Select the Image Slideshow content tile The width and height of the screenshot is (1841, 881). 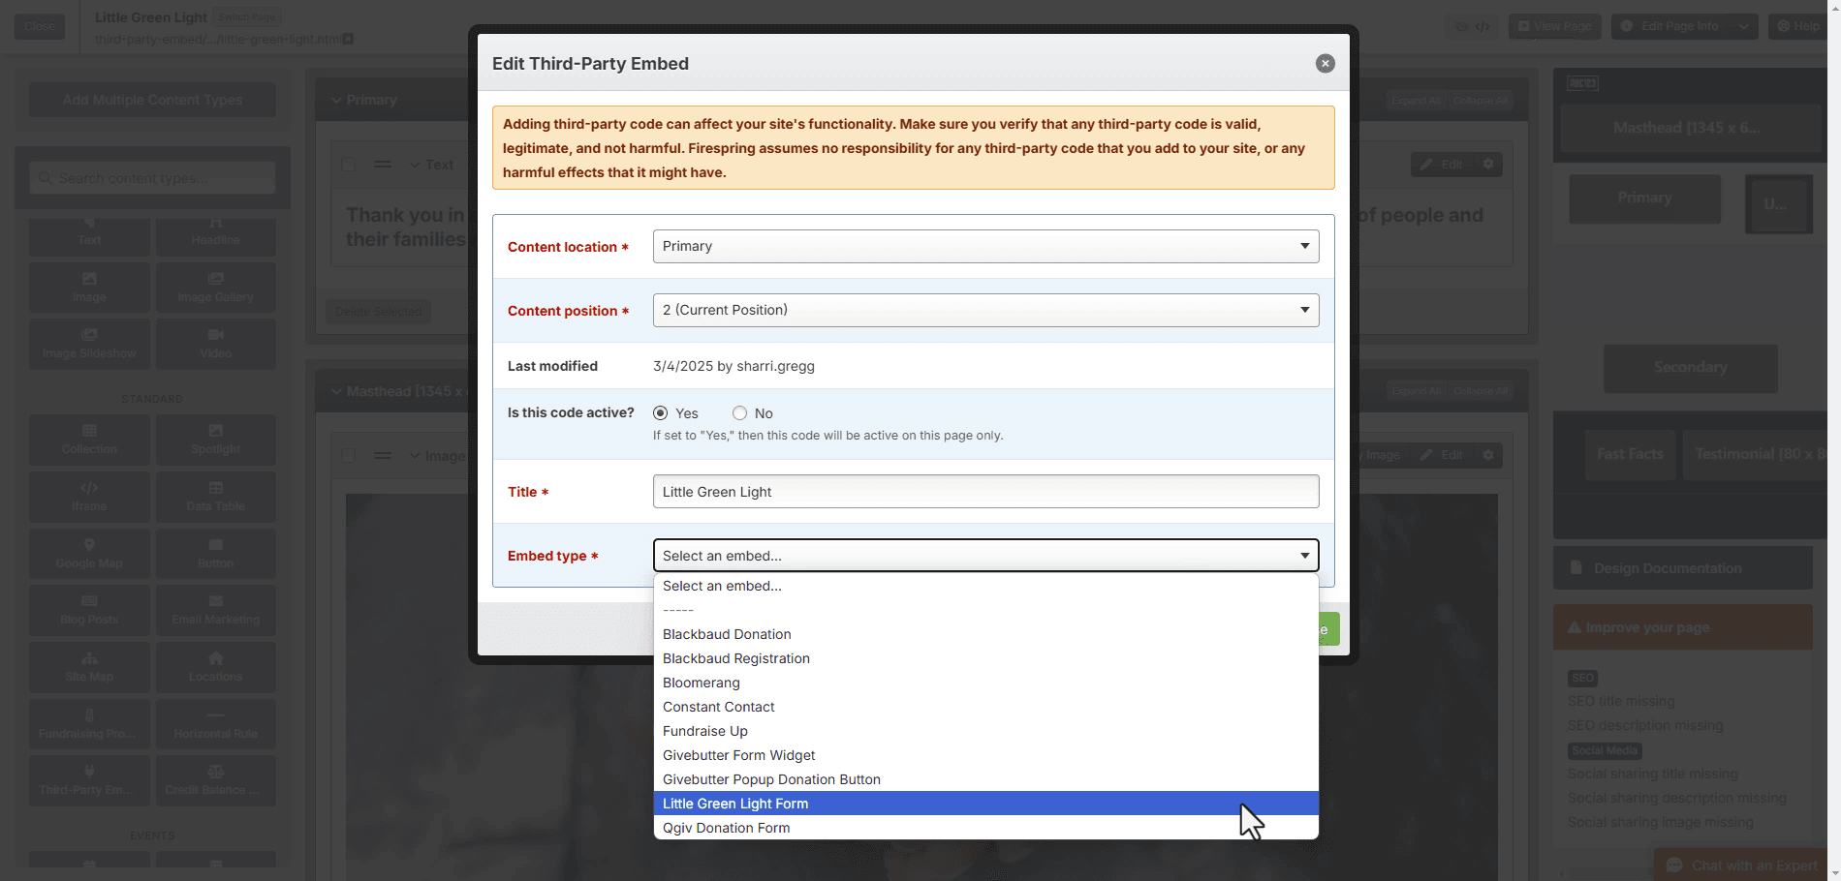point(89,344)
